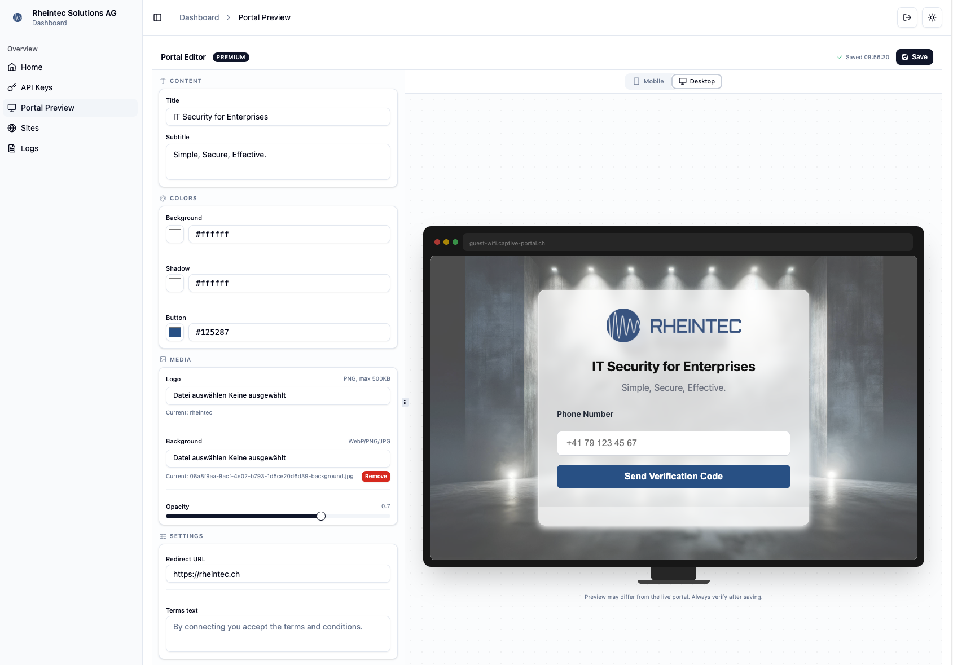The width and height of the screenshot is (953, 665).
Task: Click Send Verification Code in the preview
Action: (673, 477)
